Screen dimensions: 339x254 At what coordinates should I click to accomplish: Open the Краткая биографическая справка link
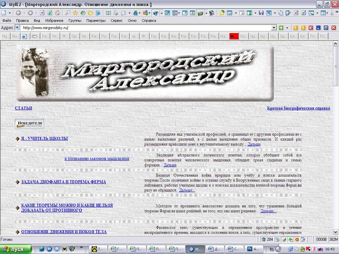click(x=298, y=108)
